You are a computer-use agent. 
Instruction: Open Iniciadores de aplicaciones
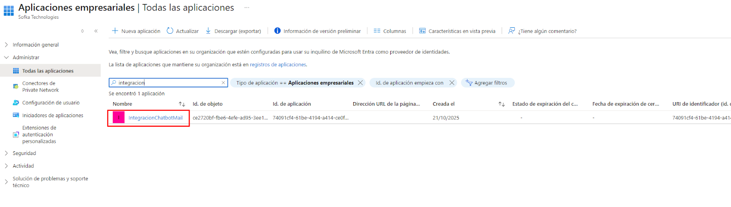(x=53, y=115)
